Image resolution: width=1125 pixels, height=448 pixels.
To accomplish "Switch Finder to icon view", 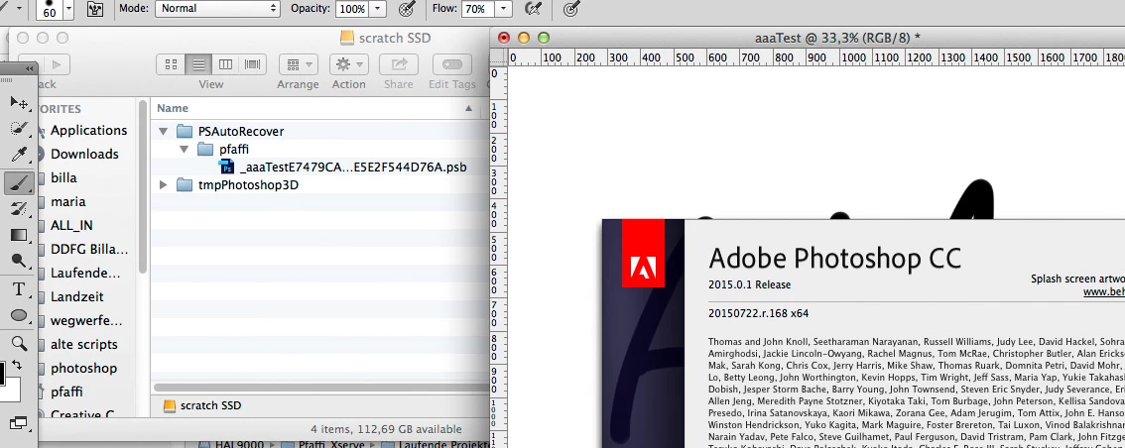I will pyautogui.click(x=171, y=64).
